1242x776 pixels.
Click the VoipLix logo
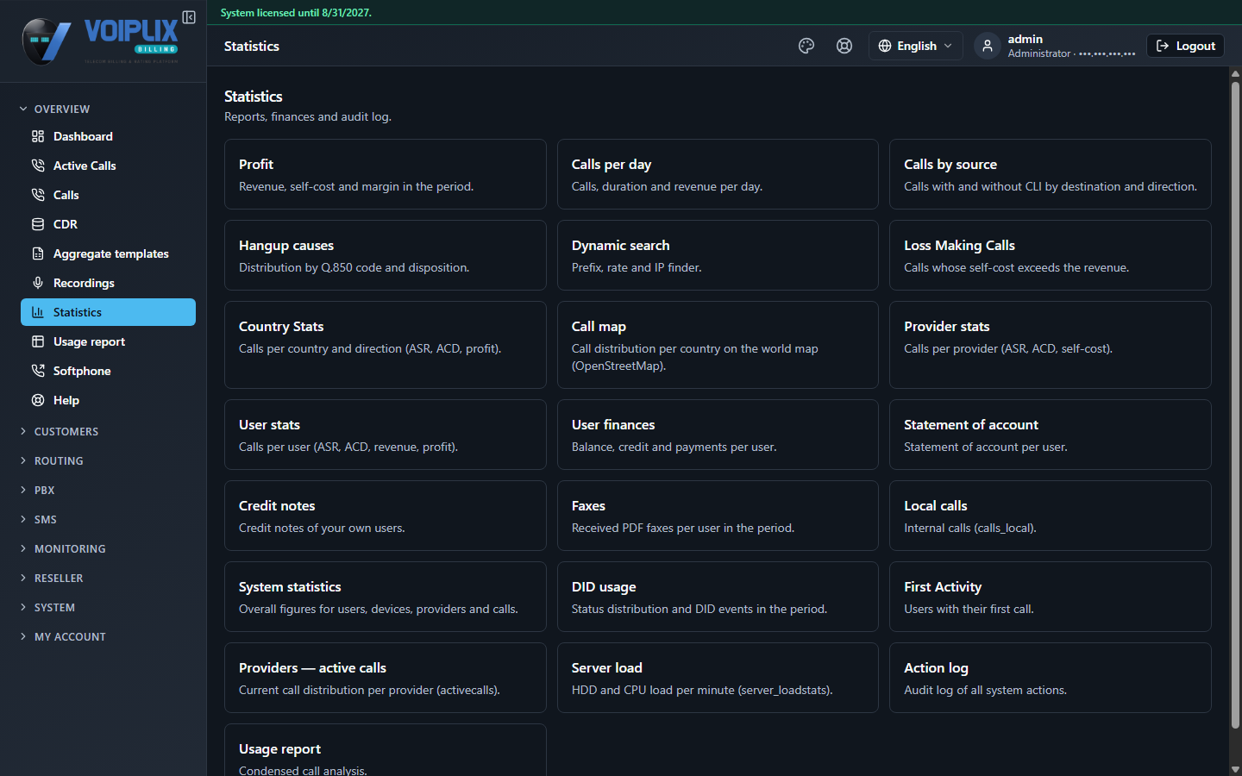coord(100,41)
